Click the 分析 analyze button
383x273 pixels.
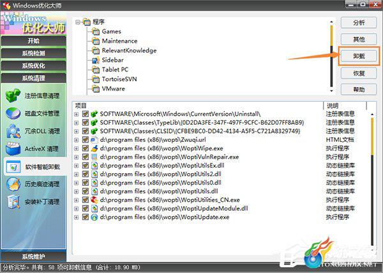point(359,23)
